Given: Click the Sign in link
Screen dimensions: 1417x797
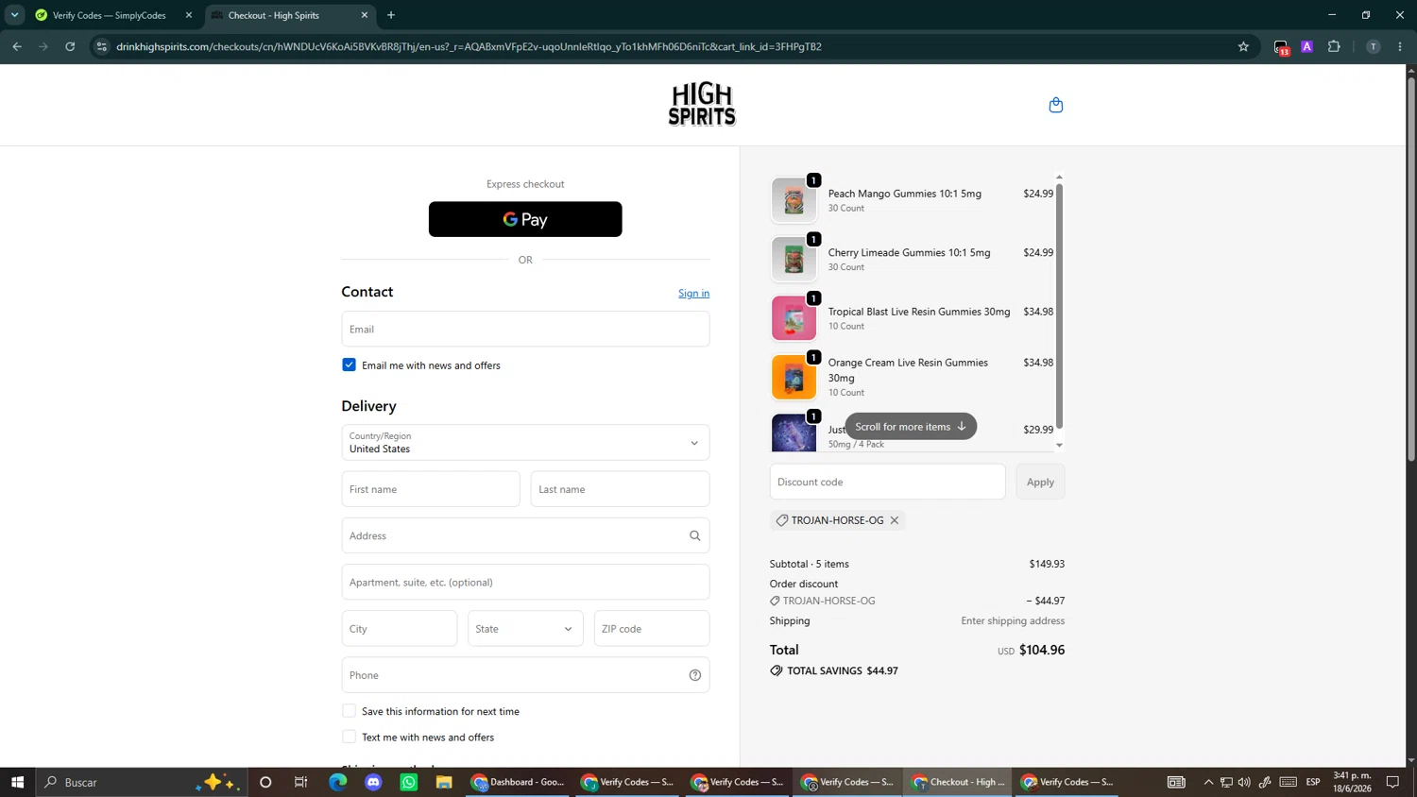Looking at the screenshot, I should [693, 294].
